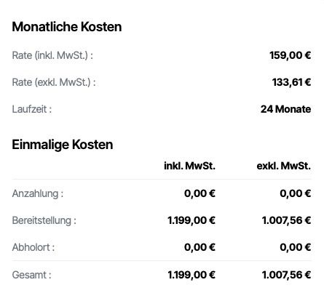
Task: Select Gesamt 1.199,00 € gross total
Action: [191, 275]
